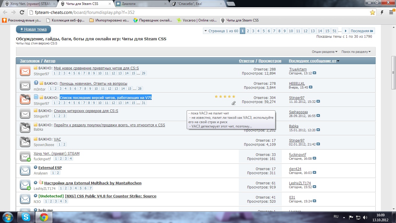Reload the current page
The image size is (396, 223).
pyautogui.click(x=22, y=12)
